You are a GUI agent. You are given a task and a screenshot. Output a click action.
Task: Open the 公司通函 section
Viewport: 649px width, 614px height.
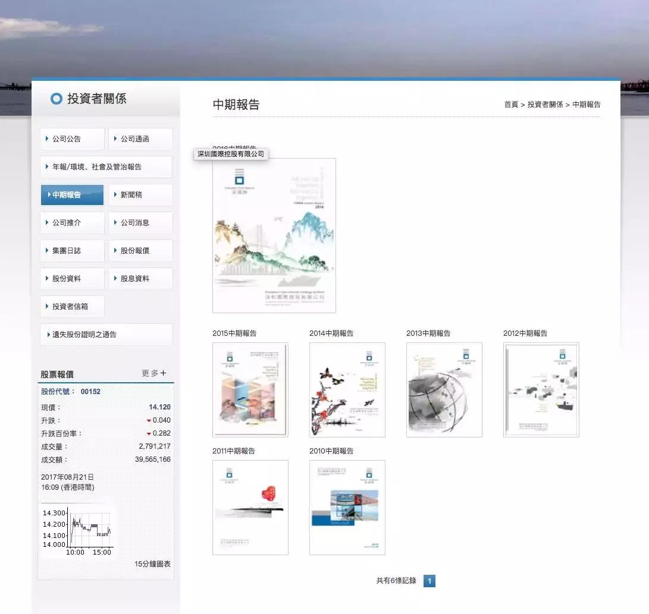click(140, 138)
